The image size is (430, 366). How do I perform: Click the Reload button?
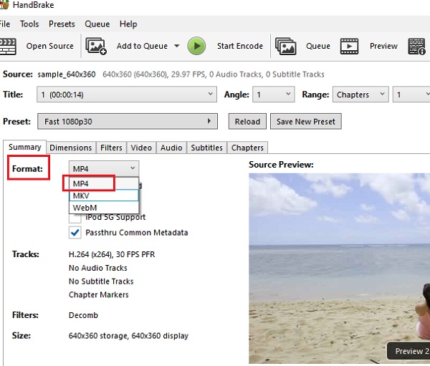[x=247, y=121]
